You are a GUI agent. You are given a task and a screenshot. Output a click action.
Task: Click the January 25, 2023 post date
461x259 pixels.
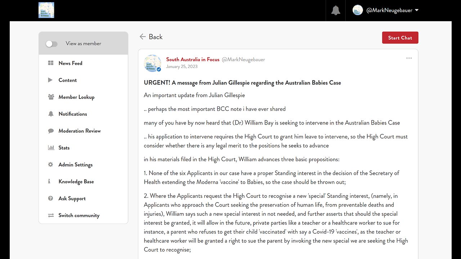(182, 67)
